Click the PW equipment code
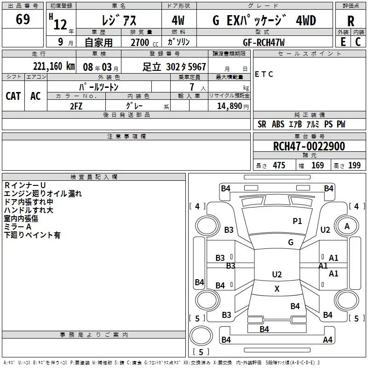Screen dimensions: 368x368 [341, 124]
